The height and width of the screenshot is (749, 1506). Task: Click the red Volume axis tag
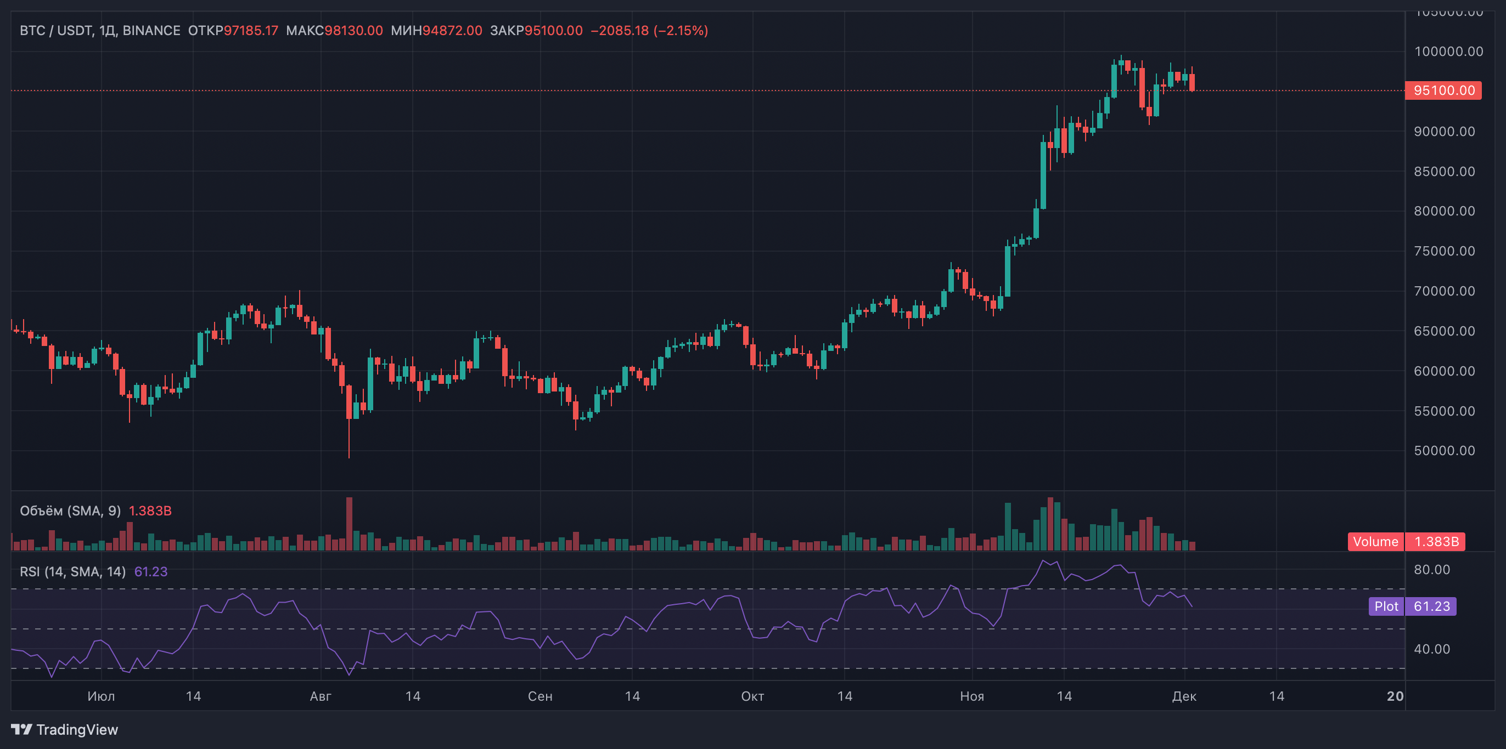tap(1375, 542)
